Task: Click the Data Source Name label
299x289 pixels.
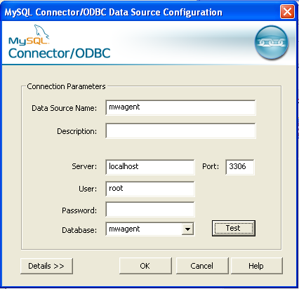Action: [64, 108]
